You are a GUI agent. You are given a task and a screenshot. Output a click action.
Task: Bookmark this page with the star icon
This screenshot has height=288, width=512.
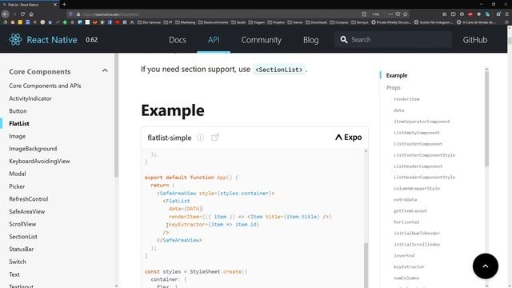click(x=406, y=14)
